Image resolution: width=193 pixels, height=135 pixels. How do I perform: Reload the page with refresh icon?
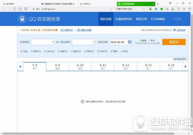[x=15, y=9]
